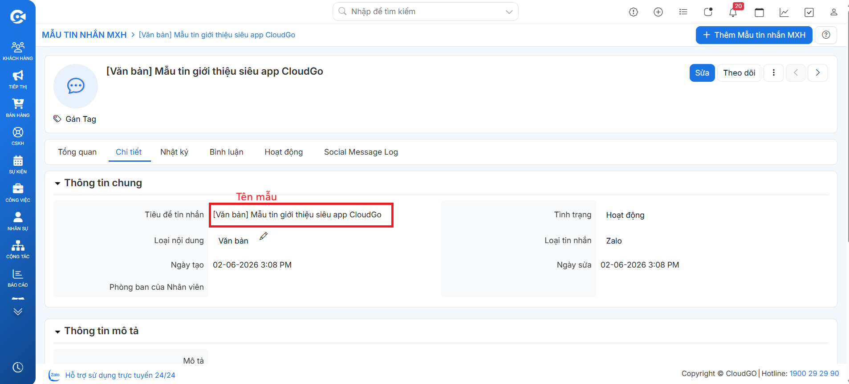Image resolution: width=849 pixels, height=384 pixels.
Task: Click the Văn bản content type value
Action: 233,241
